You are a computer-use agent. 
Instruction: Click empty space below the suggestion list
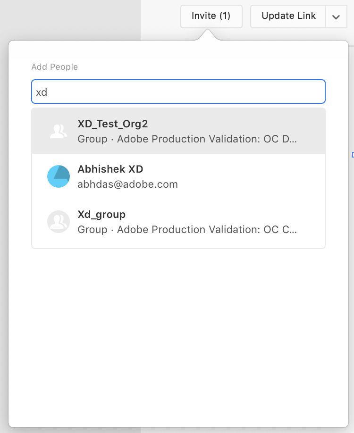(178, 330)
